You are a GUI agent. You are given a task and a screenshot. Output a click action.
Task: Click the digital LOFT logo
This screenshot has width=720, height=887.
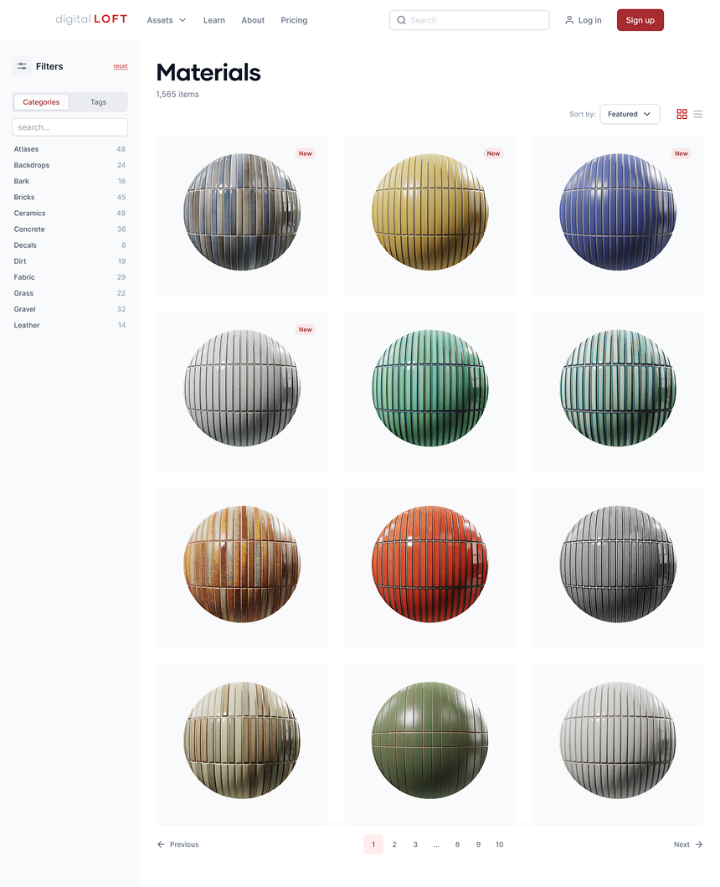(91, 19)
